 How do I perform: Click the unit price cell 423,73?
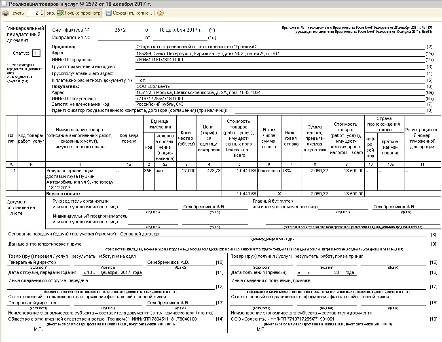pos(209,171)
